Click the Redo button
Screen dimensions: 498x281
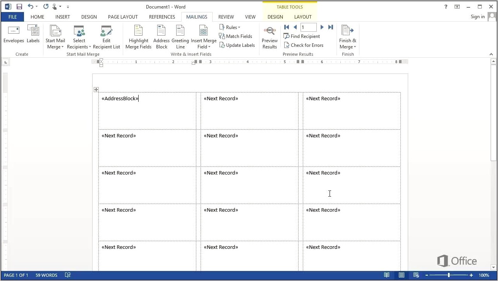pos(46,7)
